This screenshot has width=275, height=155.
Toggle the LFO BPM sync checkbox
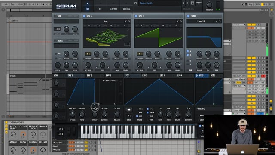[x=147, y=109]
